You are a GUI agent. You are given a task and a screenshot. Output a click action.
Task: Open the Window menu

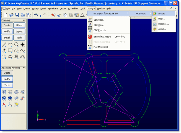(101, 8)
